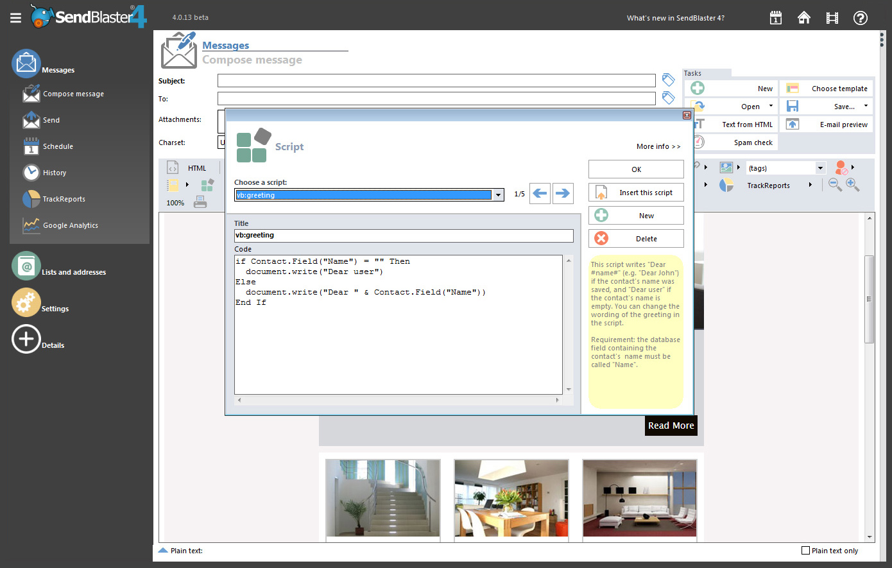Viewport: 892px width, 568px height.
Task: Toggle the Plain text only checkbox
Action: point(805,551)
